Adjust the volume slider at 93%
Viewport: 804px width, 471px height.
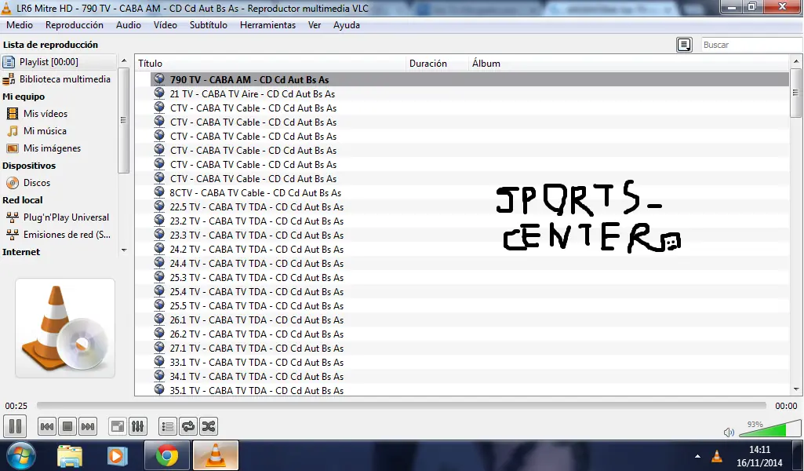pyautogui.click(x=769, y=429)
